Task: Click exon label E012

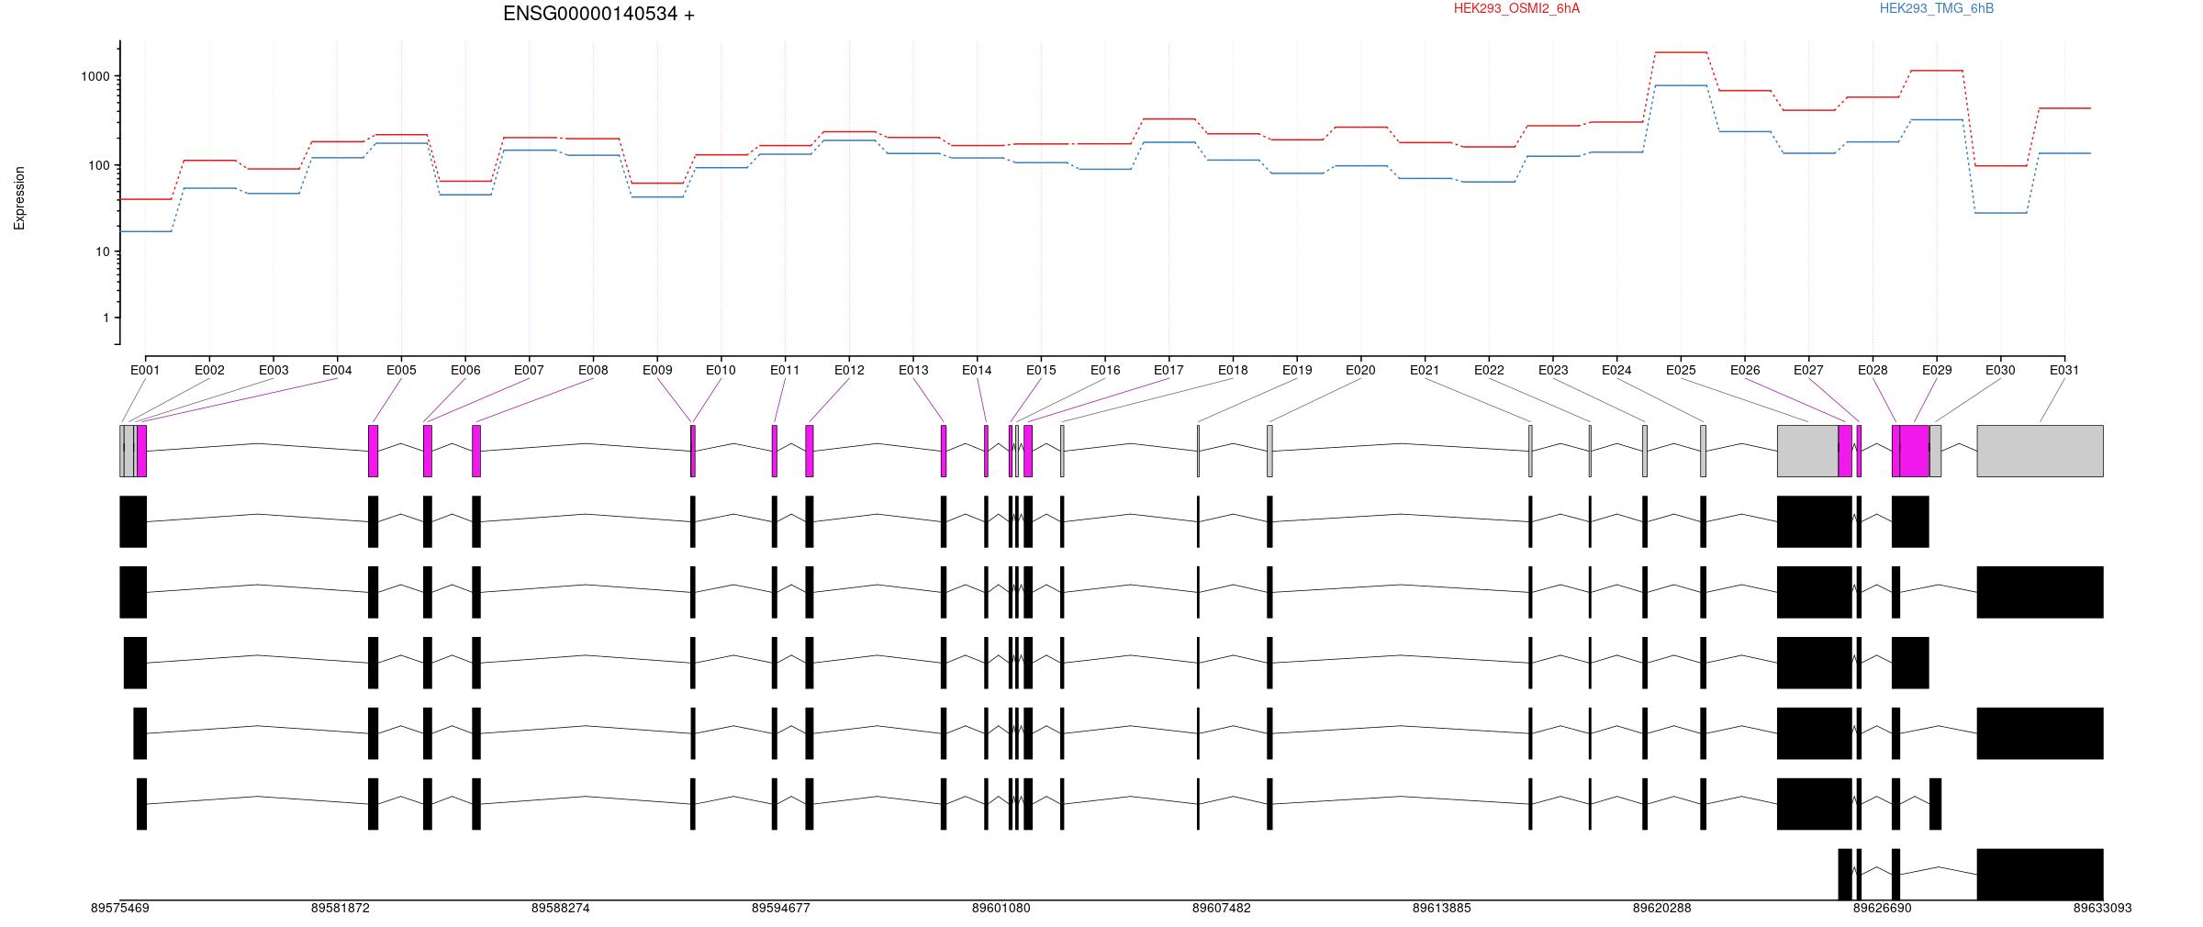Action: click(x=849, y=370)
